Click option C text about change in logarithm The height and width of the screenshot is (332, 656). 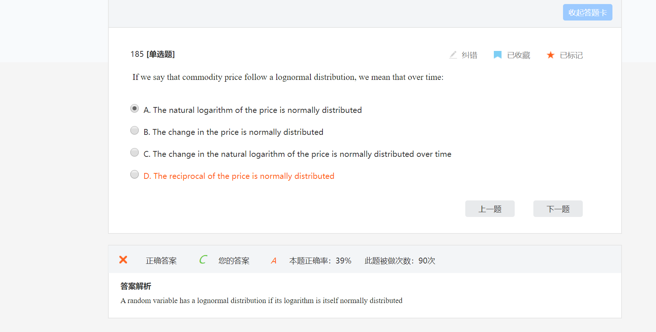point(297,154)
